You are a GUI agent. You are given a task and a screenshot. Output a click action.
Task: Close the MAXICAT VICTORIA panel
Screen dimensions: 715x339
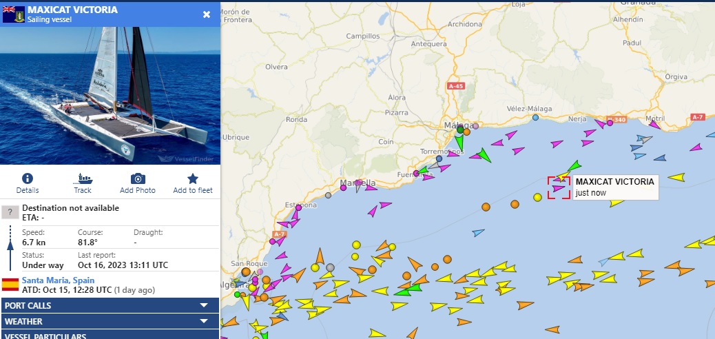click(207, 14)
